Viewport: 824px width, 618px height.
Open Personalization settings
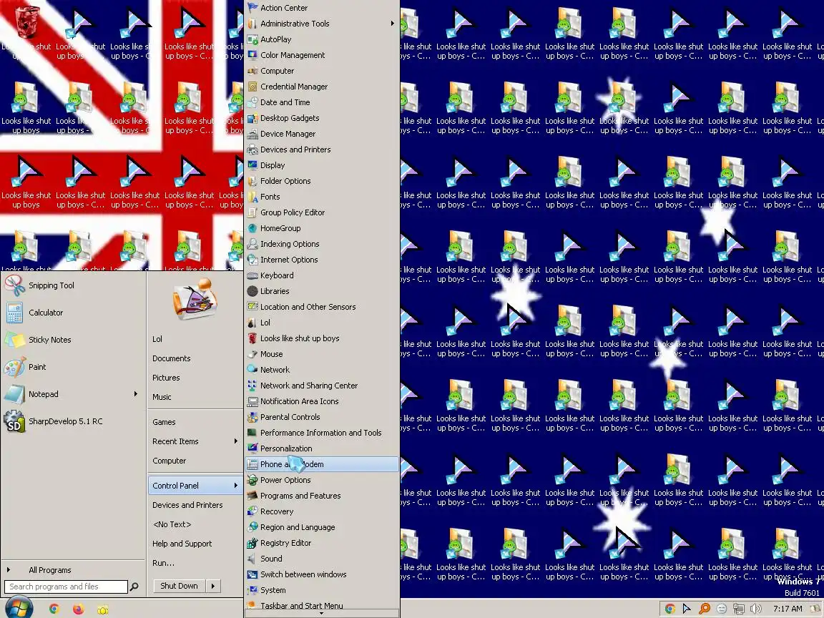pyautogui.click(x=322, y=448)
